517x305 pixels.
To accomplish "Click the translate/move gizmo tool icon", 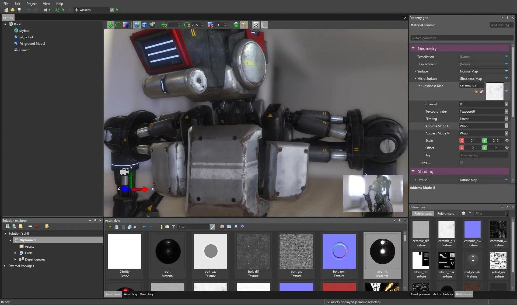I will (110, 25).
